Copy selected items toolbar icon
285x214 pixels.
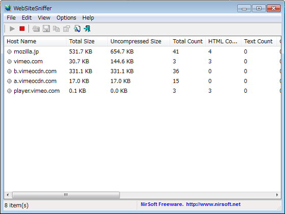click(x=56, y=29)
